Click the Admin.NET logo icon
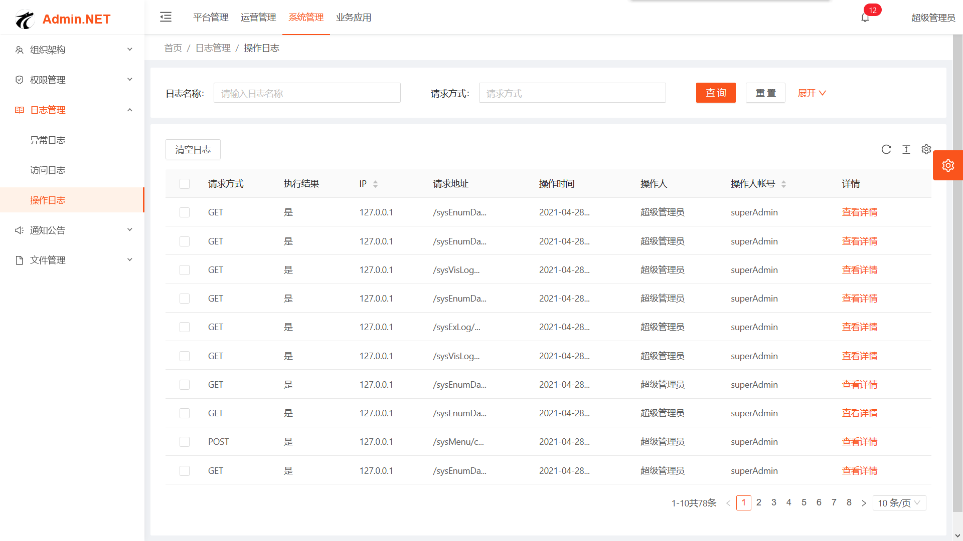This screenshot has height=541, width=963. [x=25, y=20]
